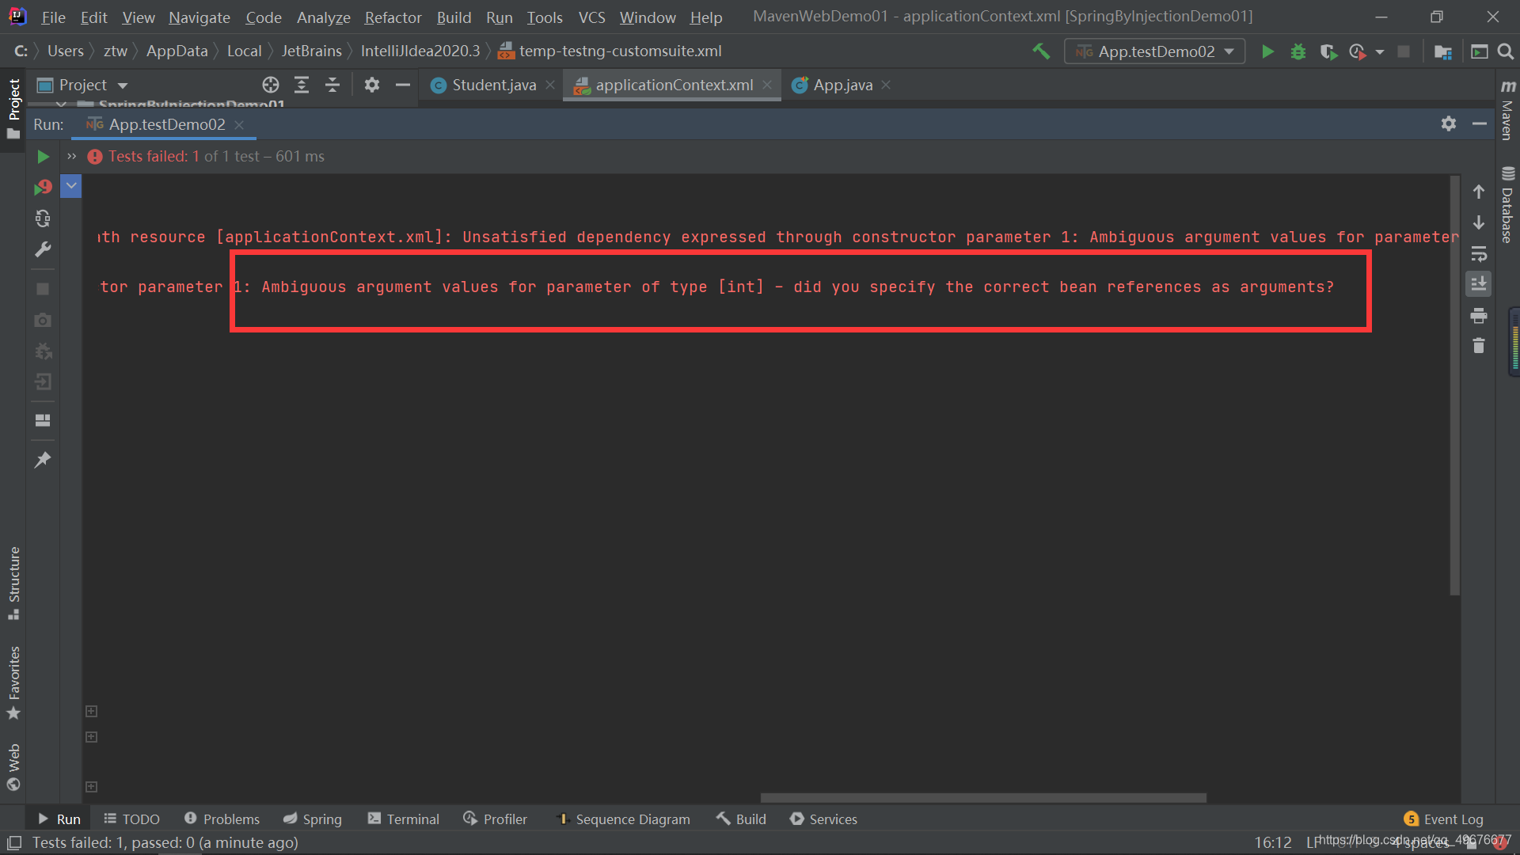Collapse all in Project panel
The width and height of the screenshot is (1520, 855).
pos(332,85)
